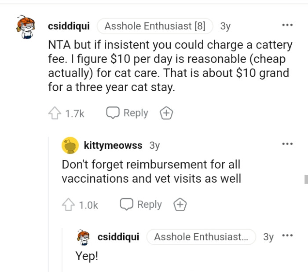Click csiddiqui's avatar on 'Yep!' reply
Image resolution: width=308 pixels, height=272 pixels.
click(x=84, y=237)
